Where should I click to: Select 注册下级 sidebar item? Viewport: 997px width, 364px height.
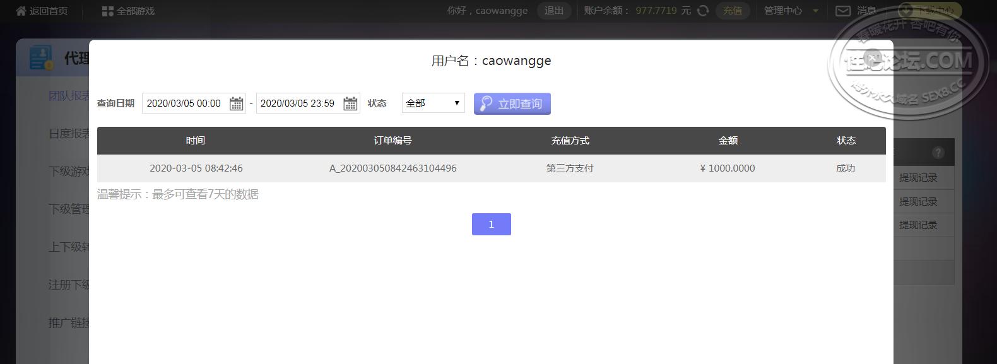pos(69,285)
